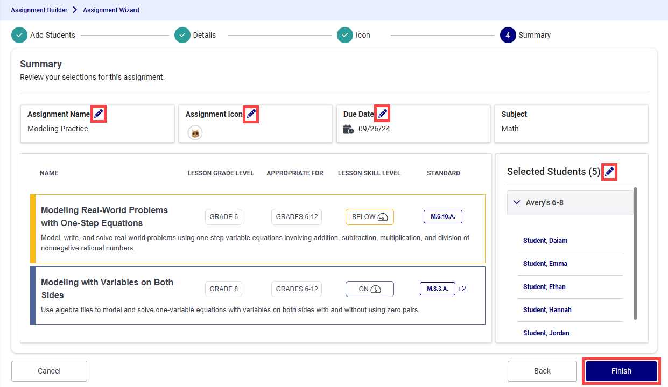This screenshot has width=668, height=387.
Task: Click the step 4 Summary circle
Action: pyautogui.click(x=508, y=35)
